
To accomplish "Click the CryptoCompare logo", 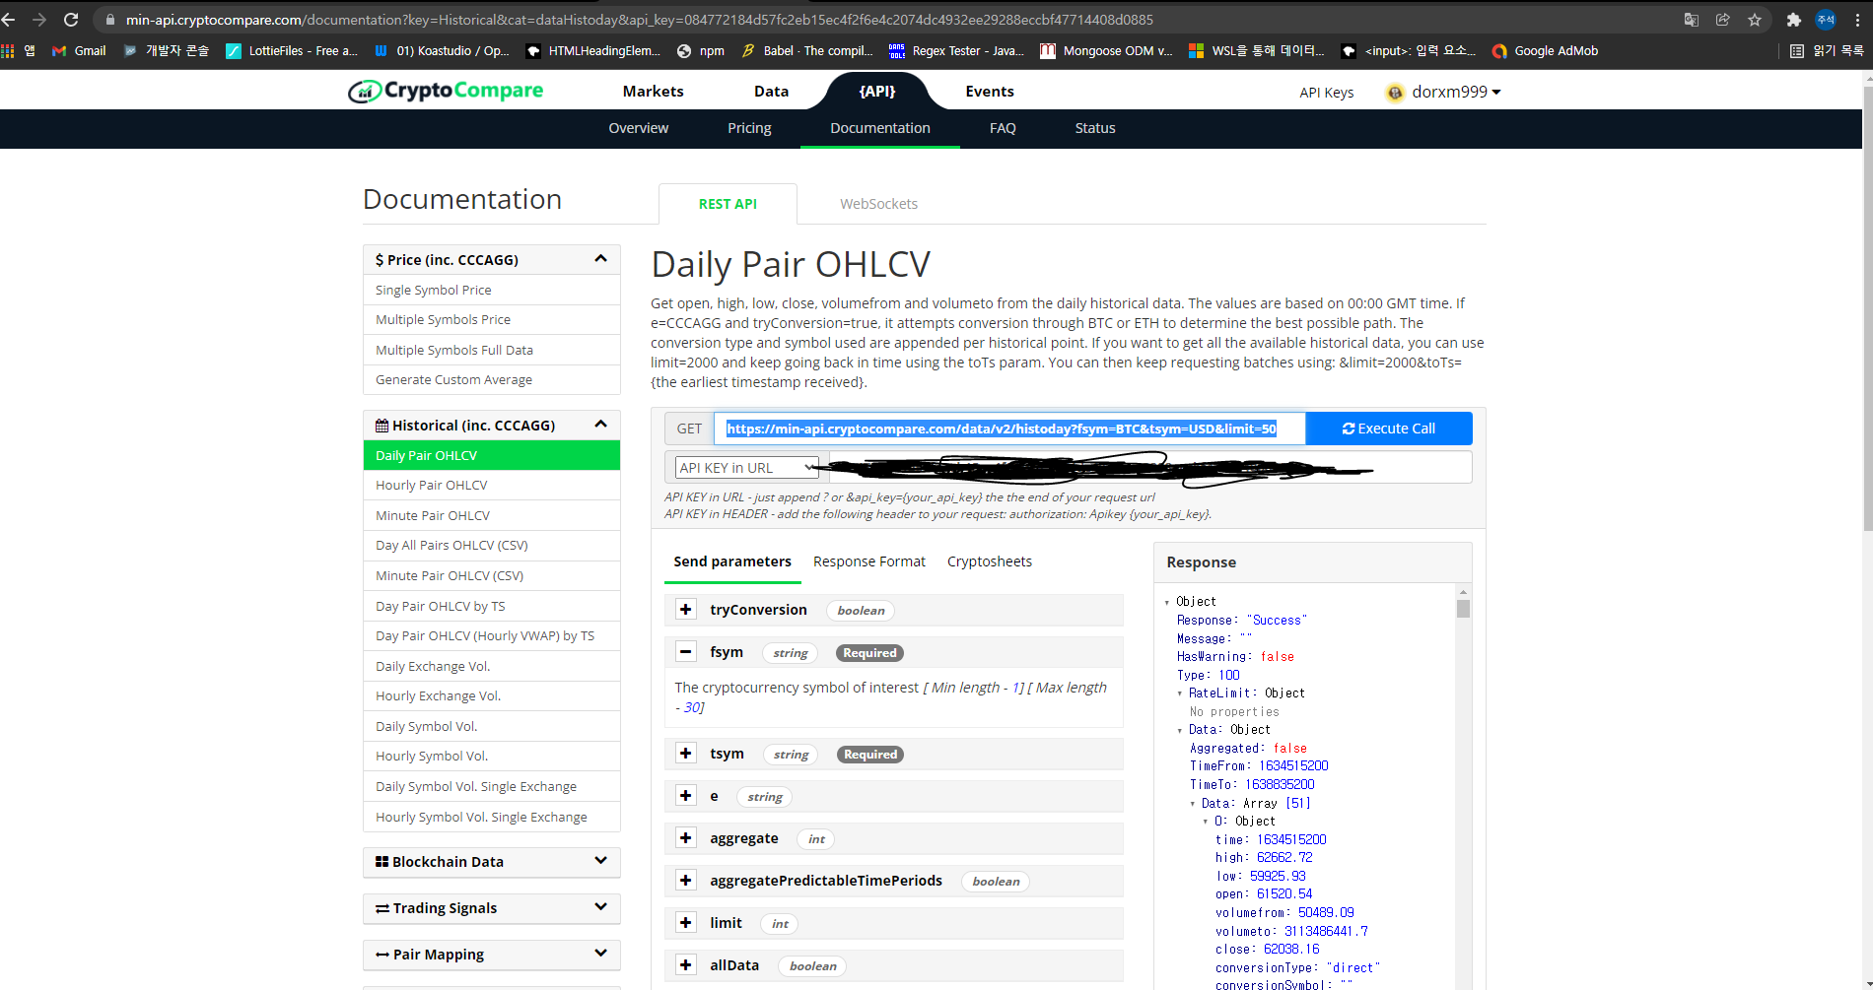I will click(446, 91).
